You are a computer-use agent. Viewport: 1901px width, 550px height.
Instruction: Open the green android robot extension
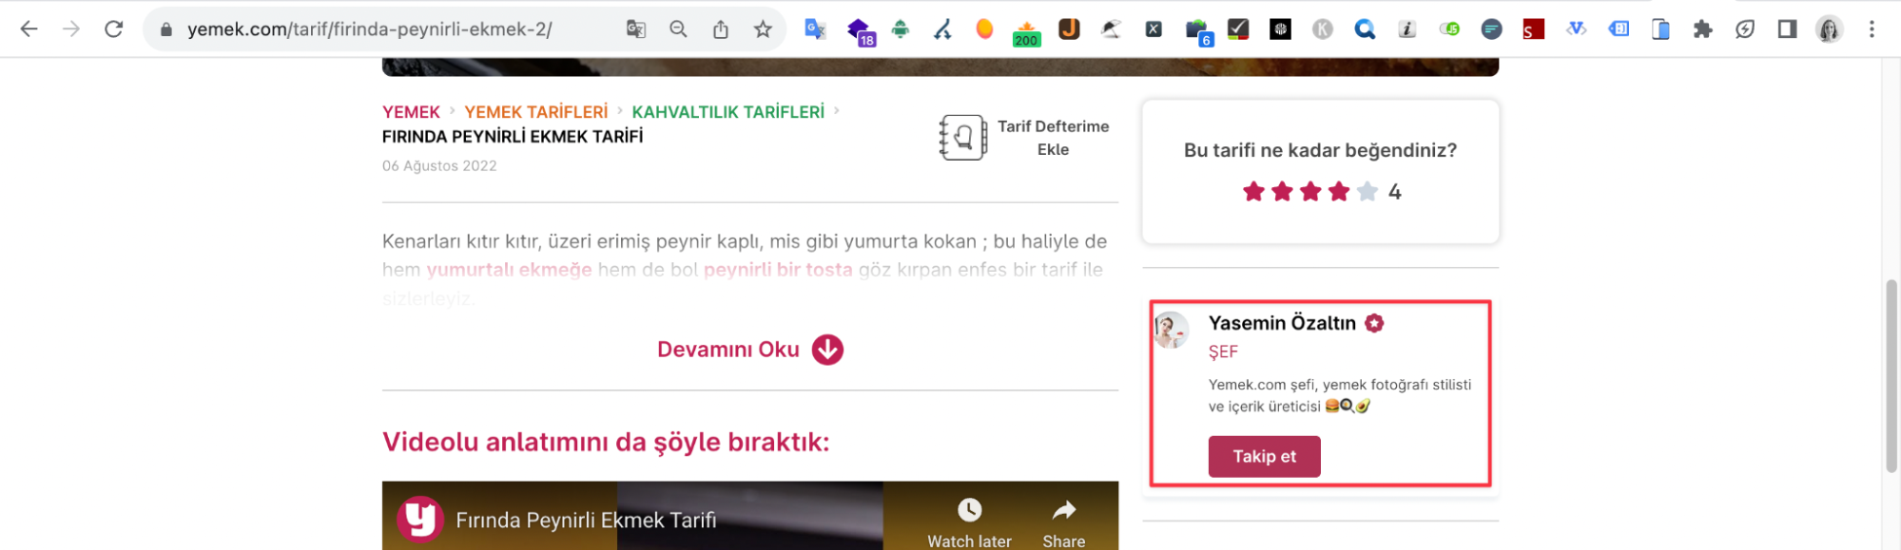901,29
